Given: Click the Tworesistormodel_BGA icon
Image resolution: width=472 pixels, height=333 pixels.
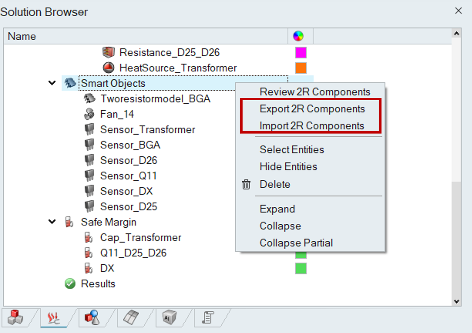Looking at the screenshot, I should tap(89, 99).
